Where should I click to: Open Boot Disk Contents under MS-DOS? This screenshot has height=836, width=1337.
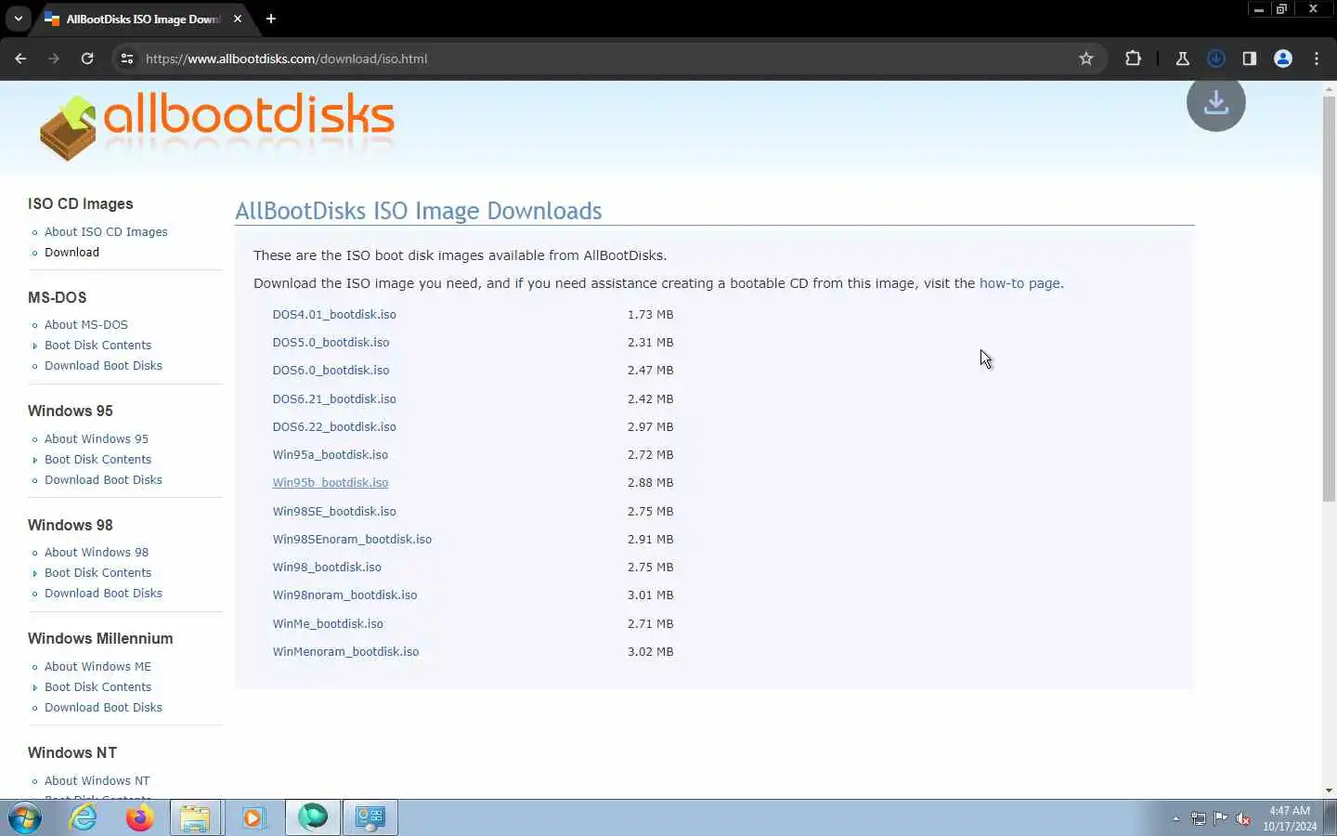tap(97, 346)
